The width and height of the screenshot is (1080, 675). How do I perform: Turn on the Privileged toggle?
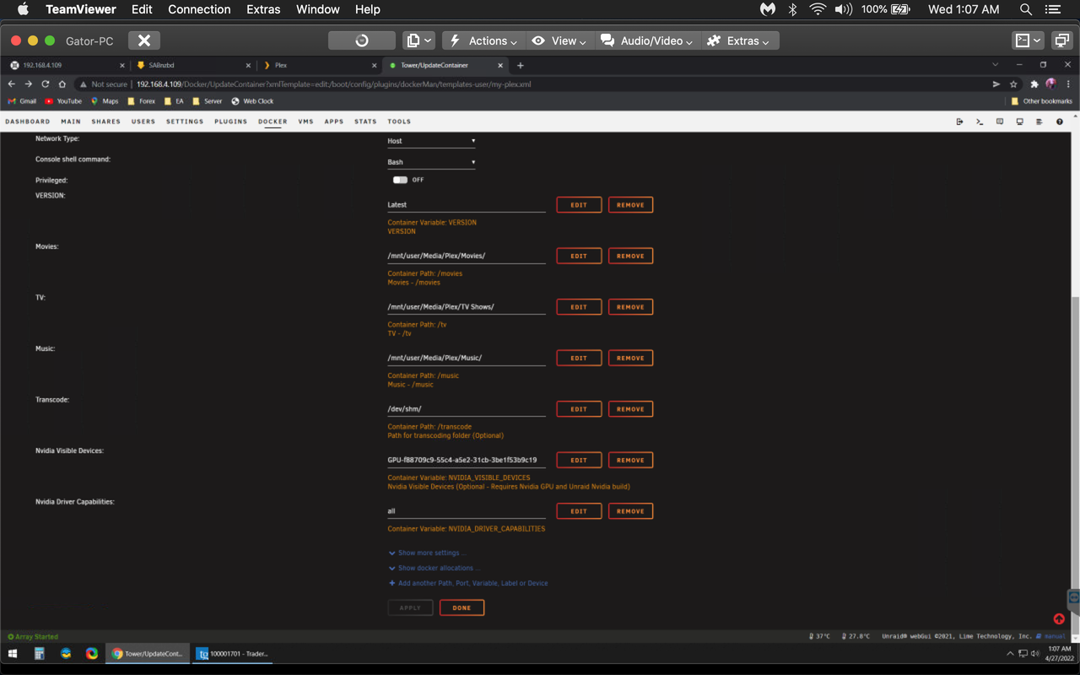401,180
